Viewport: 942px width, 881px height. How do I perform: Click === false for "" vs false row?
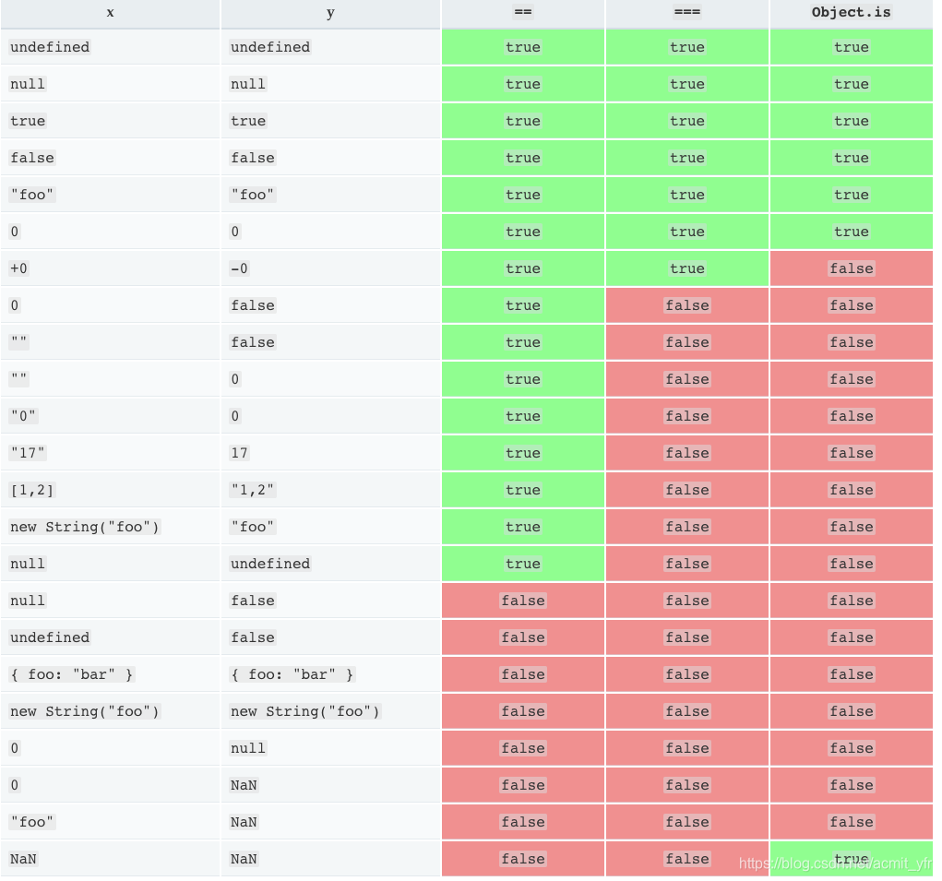pyautogui.click(x=686, y=342)
